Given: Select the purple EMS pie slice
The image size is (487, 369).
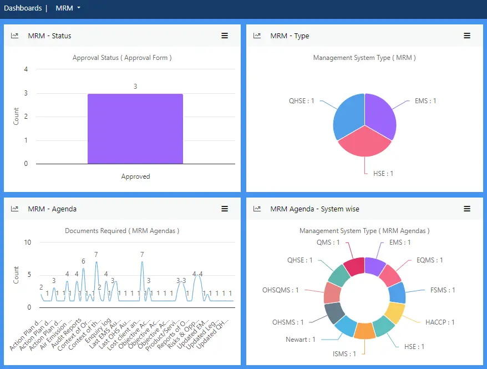Looking at the screenshot, I should click(x=381, y=115).
